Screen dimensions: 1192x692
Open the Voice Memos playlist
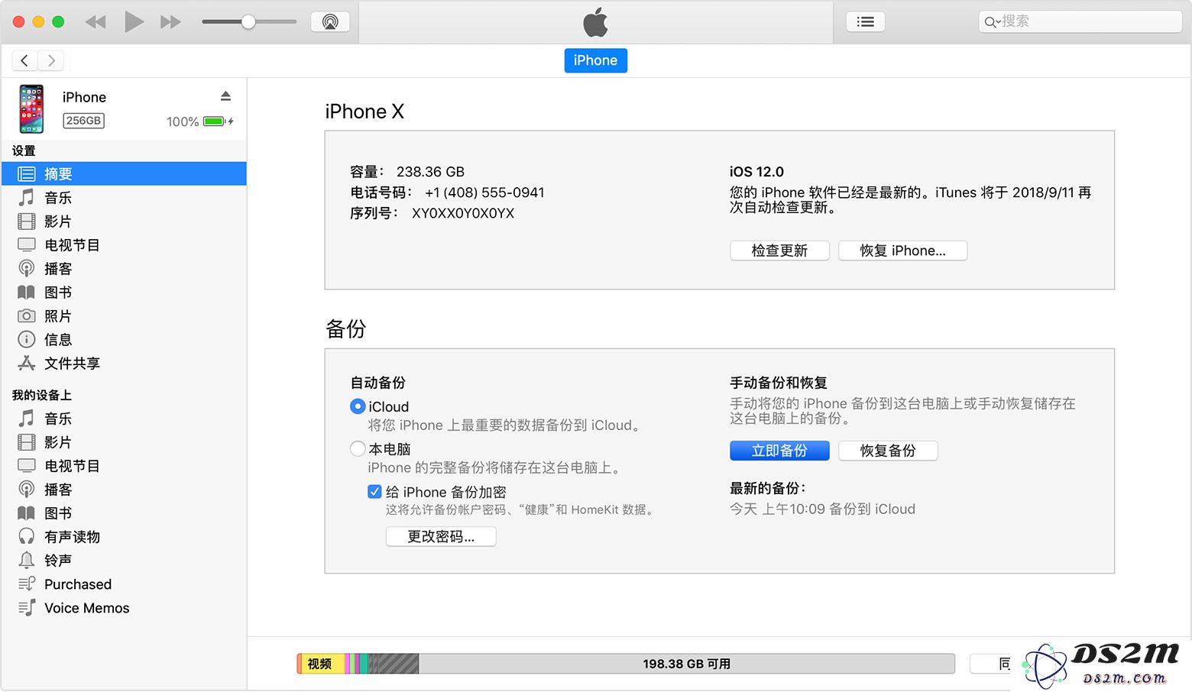click(x=124, y=608)
